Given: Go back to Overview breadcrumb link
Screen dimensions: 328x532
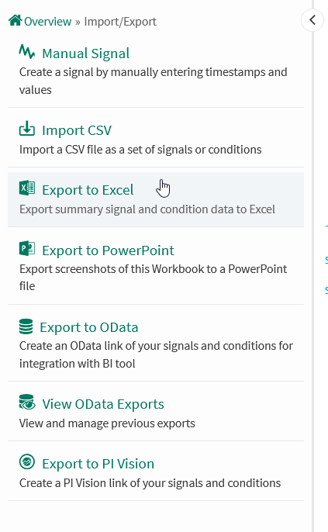Looking at the screenshot, I should tap(47, 22).
